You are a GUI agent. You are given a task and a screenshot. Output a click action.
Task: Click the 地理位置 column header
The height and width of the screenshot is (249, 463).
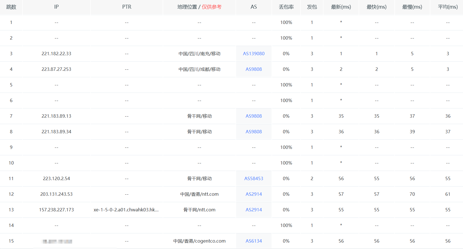pyautogui.click(x=187, y=7)
